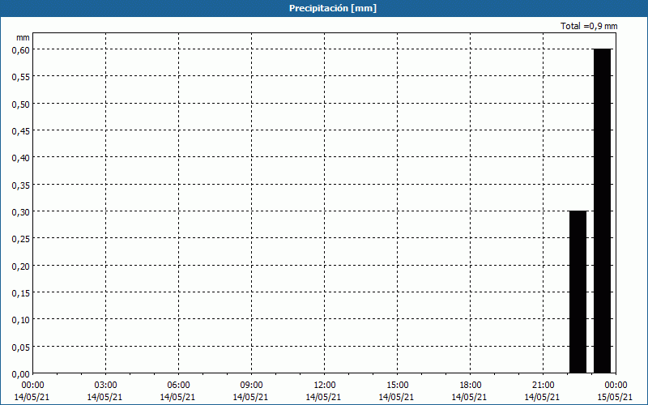
Task: Click the 0,50 y-axis value
Action: pyautogui.click(x=21, y=104)
